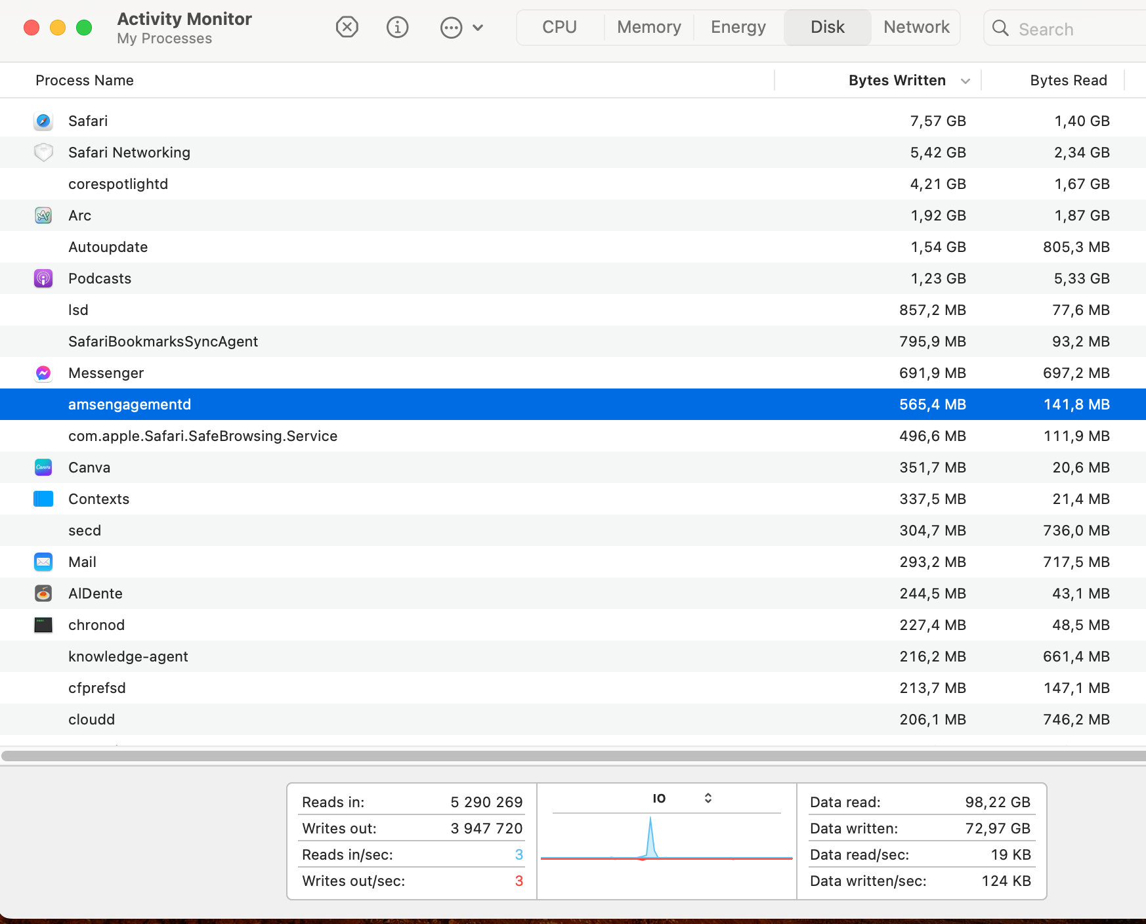Click the Mail process name
This screenshot has height=924, width=1146.
point(83,562)
